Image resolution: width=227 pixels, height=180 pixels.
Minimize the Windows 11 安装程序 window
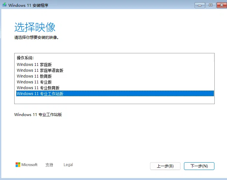click(200, 5)
